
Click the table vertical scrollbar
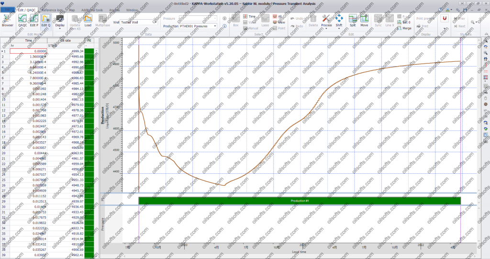click(x=96, y=63)
